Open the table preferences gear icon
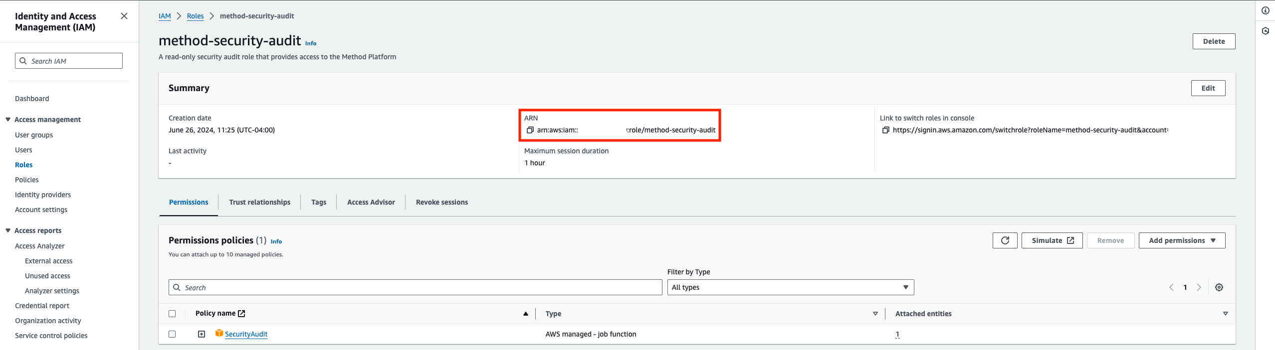This screenshot has height=350, width=1275. [x=1219, y=287]
